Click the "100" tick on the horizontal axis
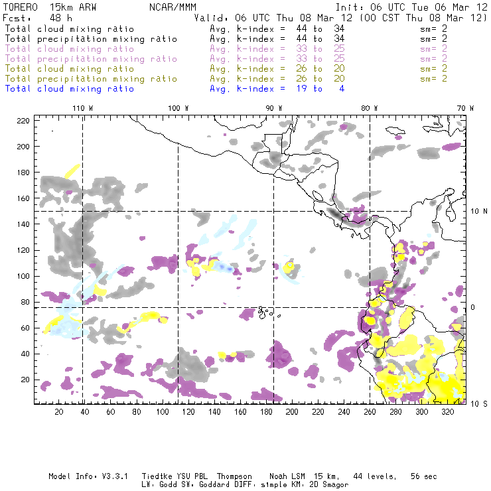The image size is (491, 491). 163,412
